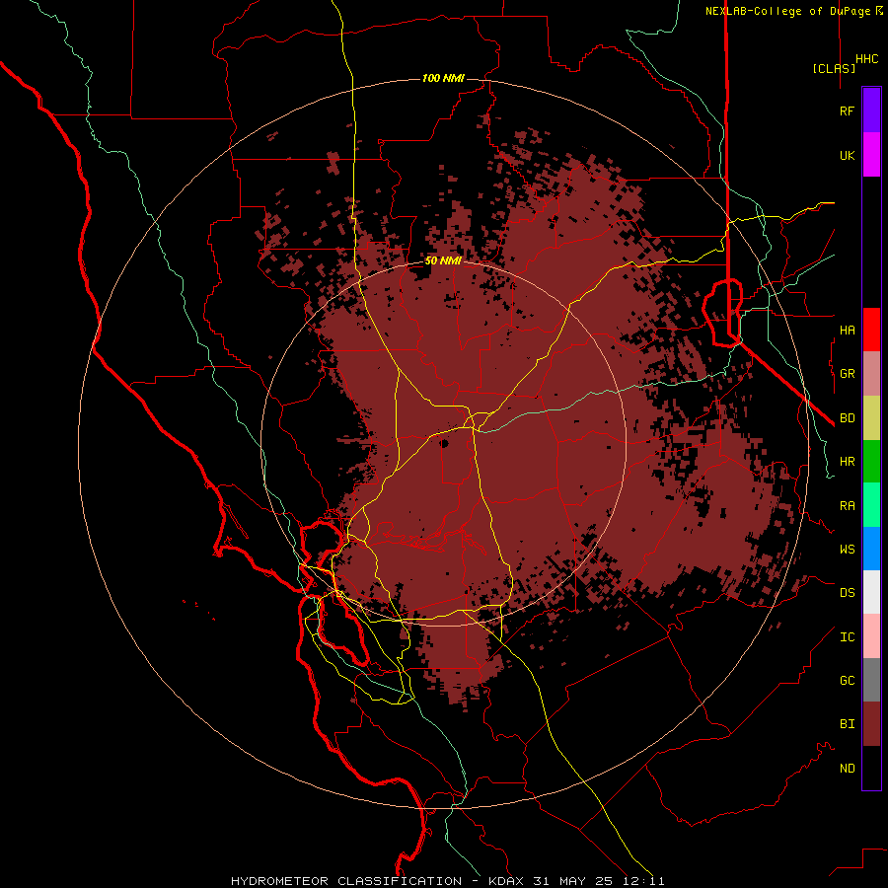Select the BI legend label
The width and height of the screenshot is (888, 888).
point(847,723)
